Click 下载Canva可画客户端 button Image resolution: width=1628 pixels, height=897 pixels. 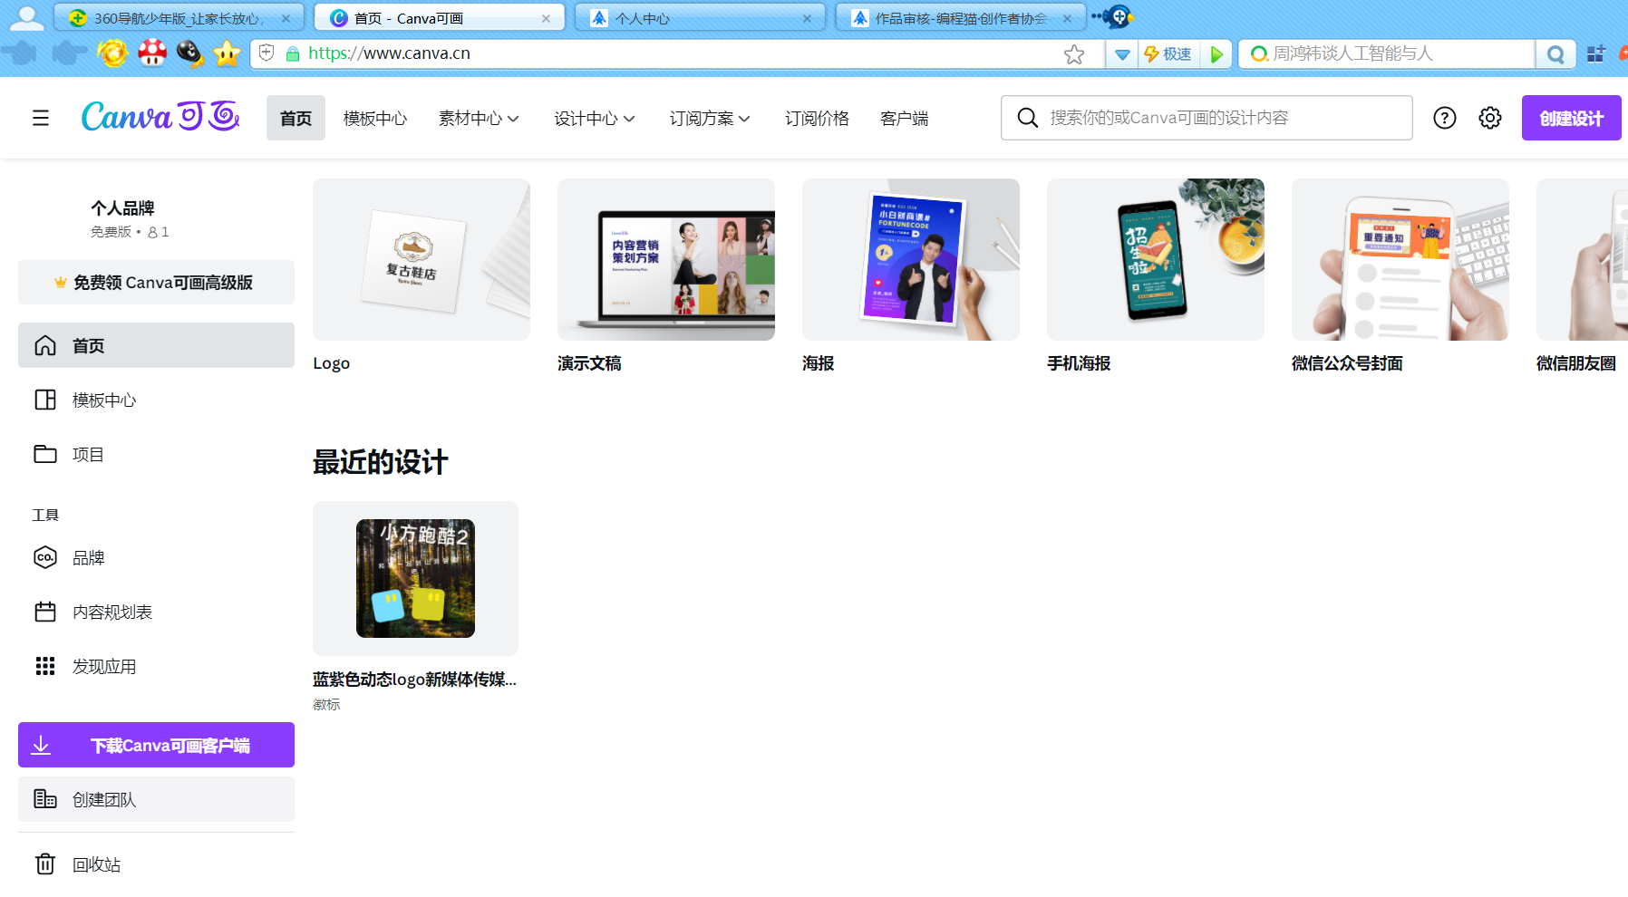pyautogui.click(x=156, y=745)
